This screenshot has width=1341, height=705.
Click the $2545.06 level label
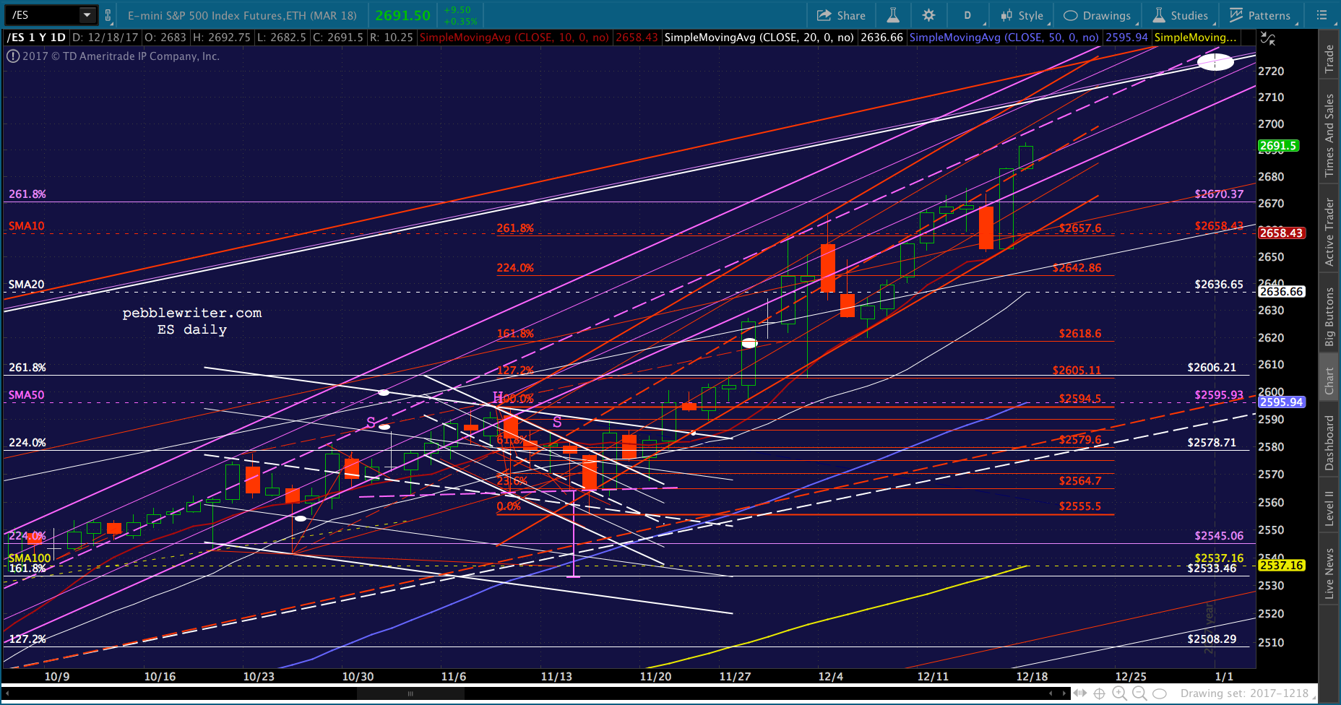coord(1219,536)
